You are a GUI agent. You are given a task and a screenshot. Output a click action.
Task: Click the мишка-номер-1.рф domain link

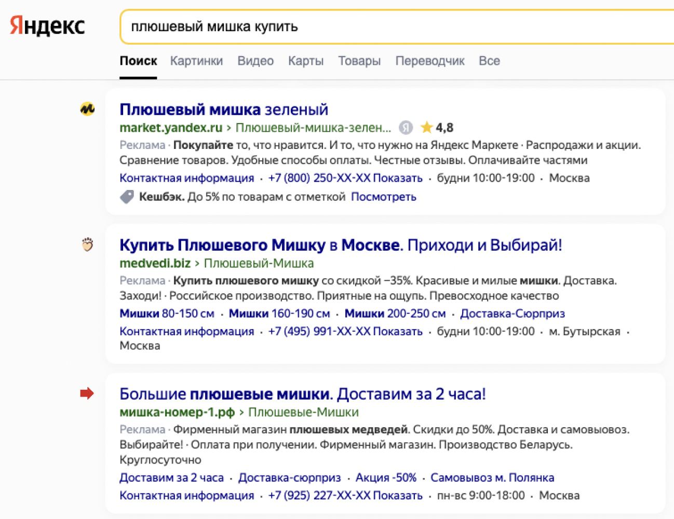click(177, 412)
